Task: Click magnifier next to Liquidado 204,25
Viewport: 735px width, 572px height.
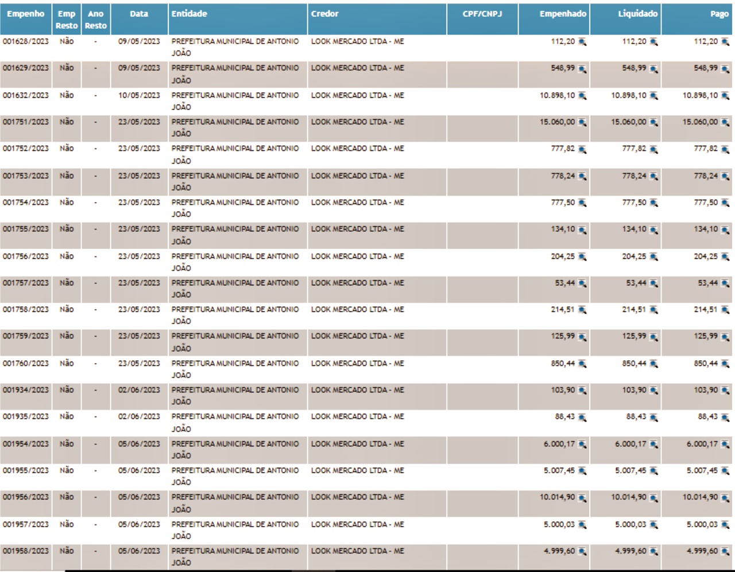Action: click(x=653, y=256)
